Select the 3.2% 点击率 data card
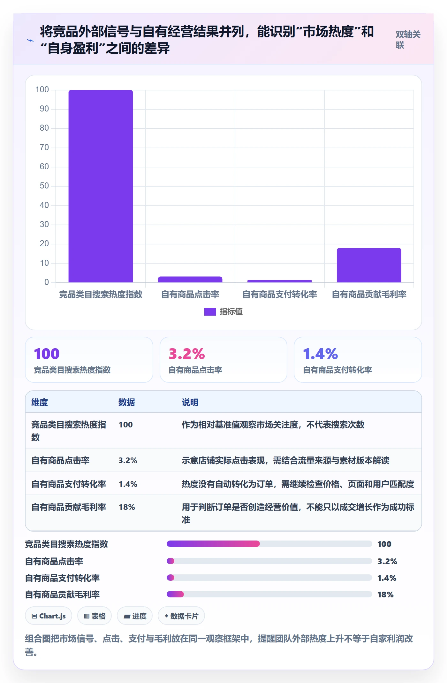 coord(223,360)
